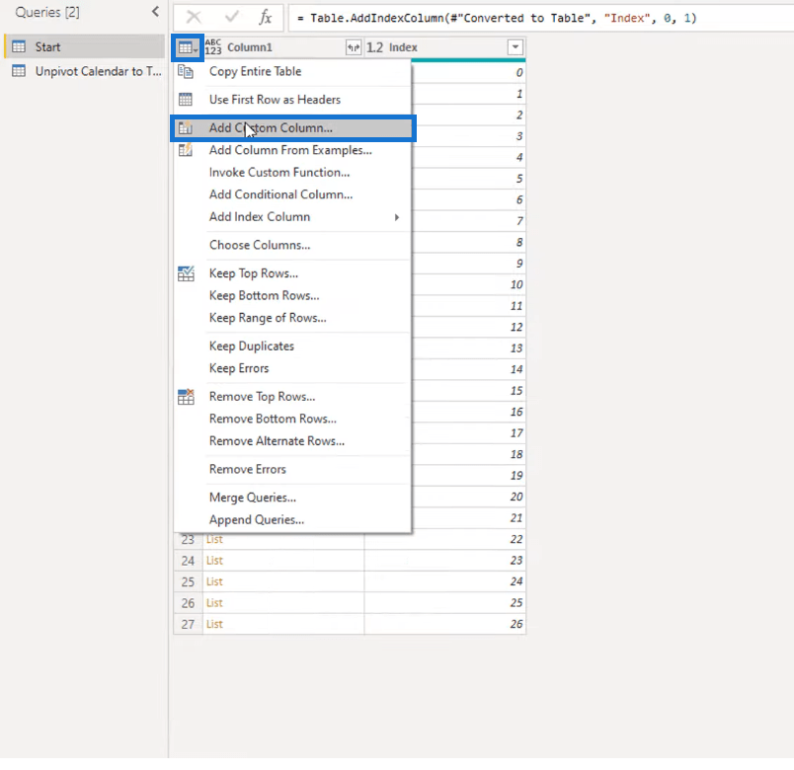
Task: Click the List link in row 23
Action: pyautogui.click(x=214, y=540)
